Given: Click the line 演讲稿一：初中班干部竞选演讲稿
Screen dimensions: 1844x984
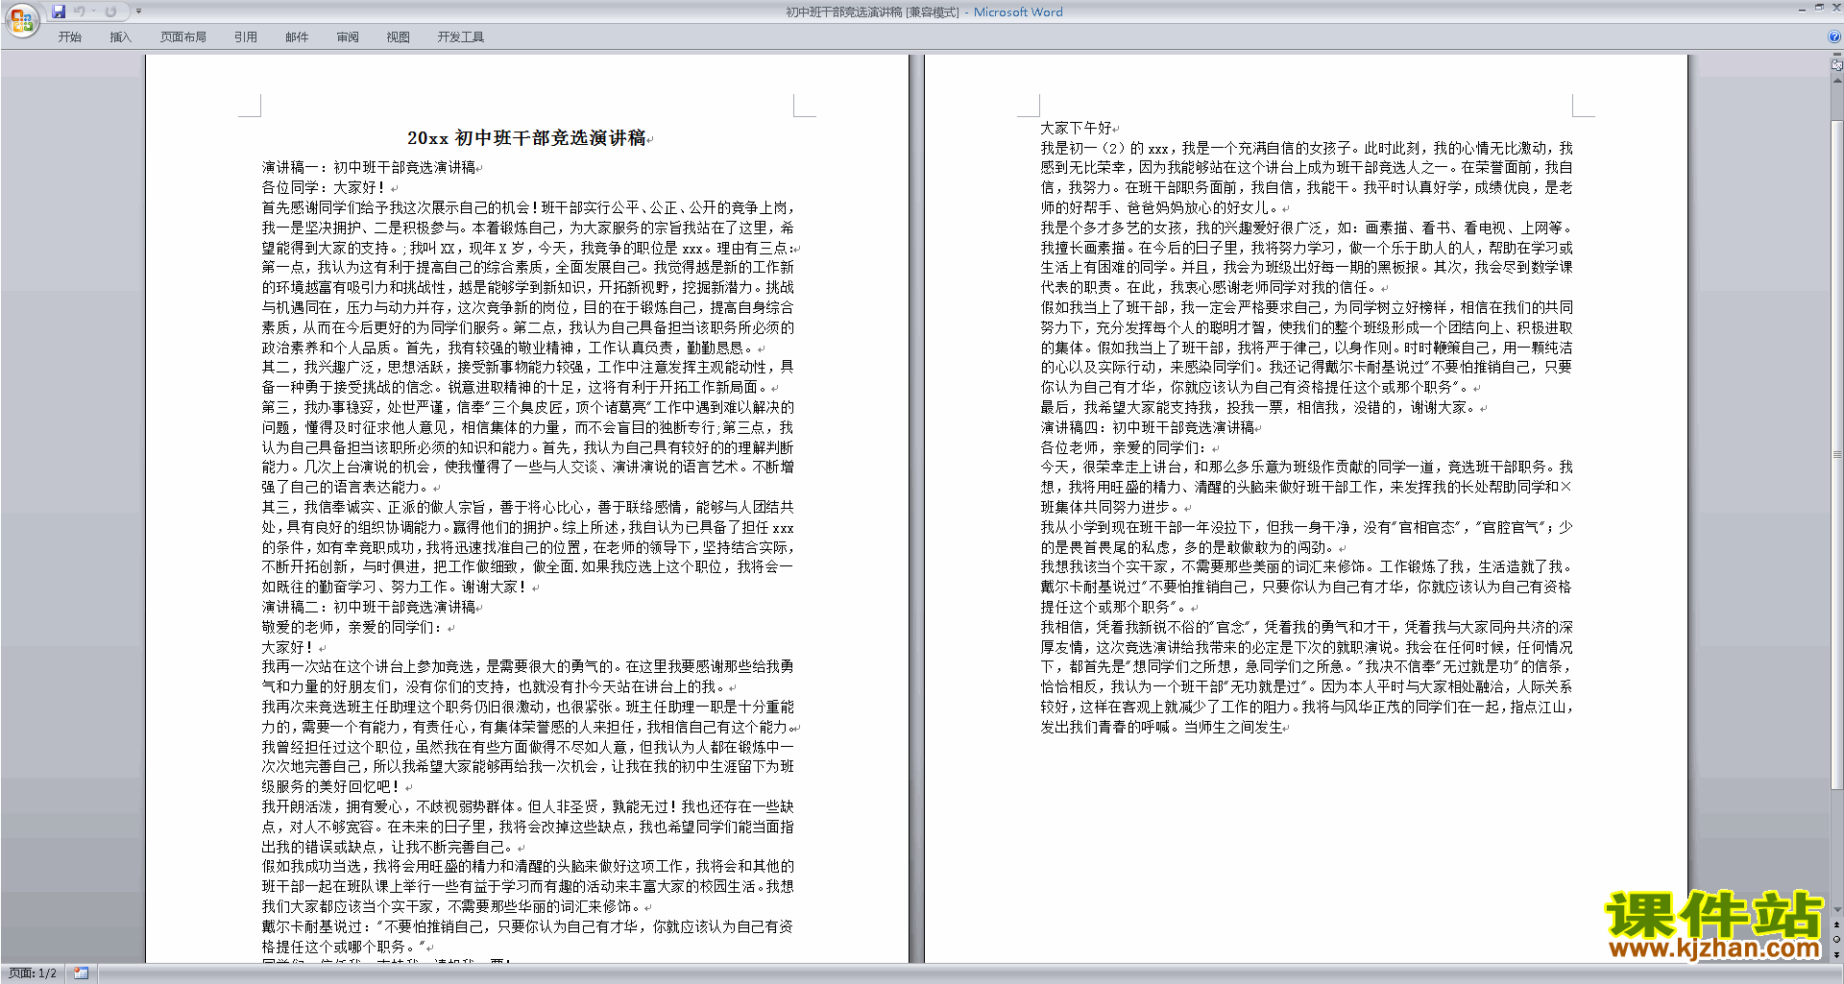Looking at the screenshot, I should tap(369, 167).
